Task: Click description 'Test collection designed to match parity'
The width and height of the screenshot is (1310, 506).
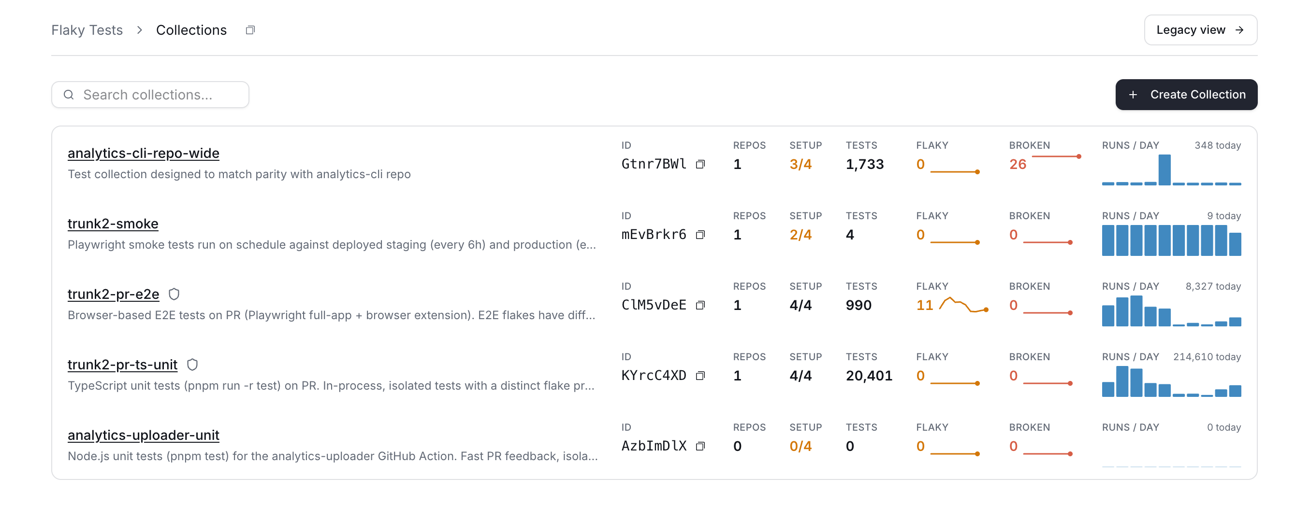Action: [239, 174]
